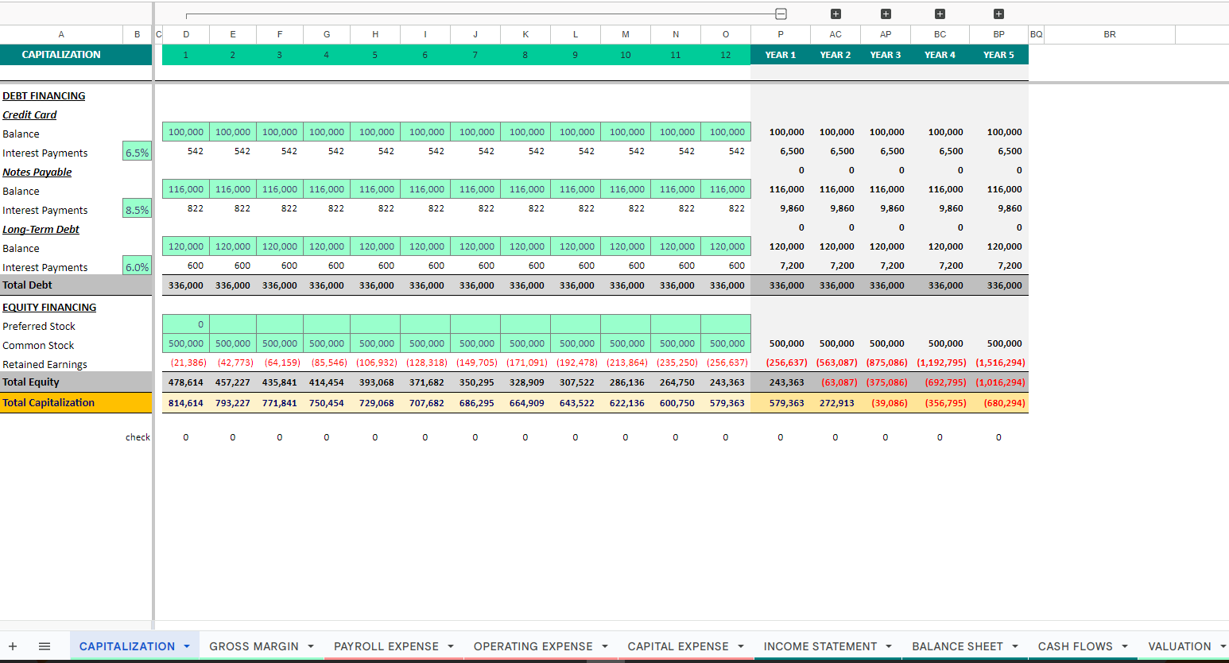This screenshot has height=663, width=1229.
Task: Click the Credit Card label
Action: 29,114
